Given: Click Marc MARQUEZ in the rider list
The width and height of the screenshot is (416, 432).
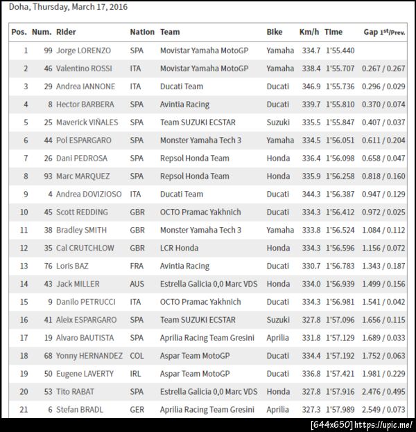Looking at the screenshot, I should (x=83, y=176).
